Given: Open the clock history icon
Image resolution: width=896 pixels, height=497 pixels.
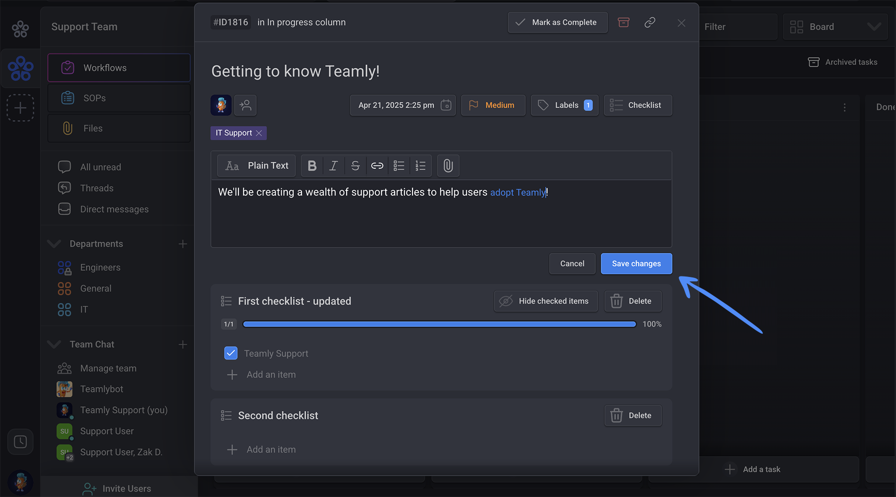Looking at the screenshot, I should pyautogui.click(x=20, y=442).
